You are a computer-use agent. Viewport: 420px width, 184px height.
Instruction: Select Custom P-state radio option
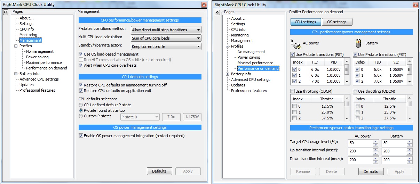(81, 116)
